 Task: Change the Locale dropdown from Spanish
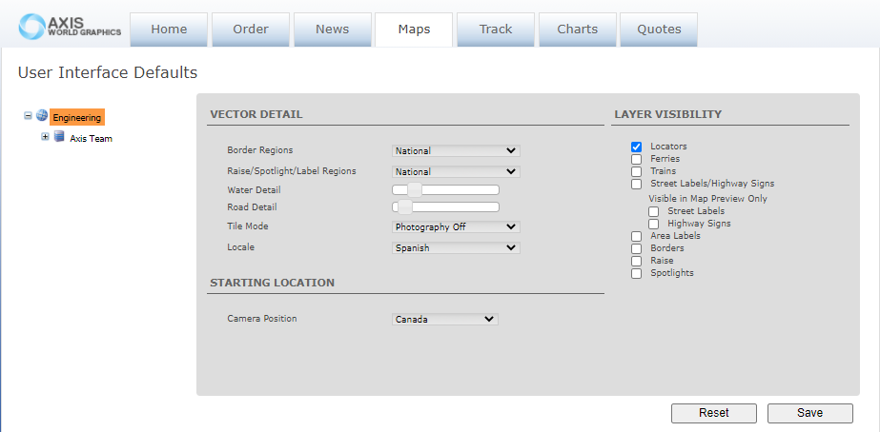[456, 247]
